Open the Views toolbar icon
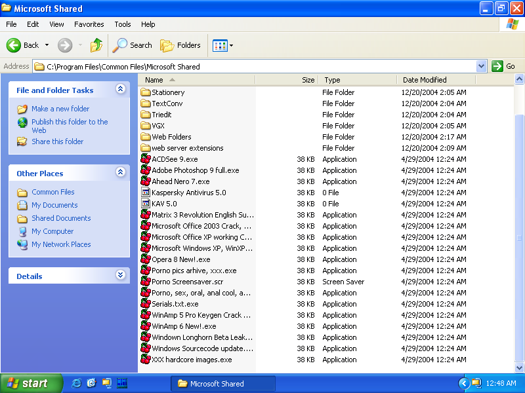 [220, 45]
